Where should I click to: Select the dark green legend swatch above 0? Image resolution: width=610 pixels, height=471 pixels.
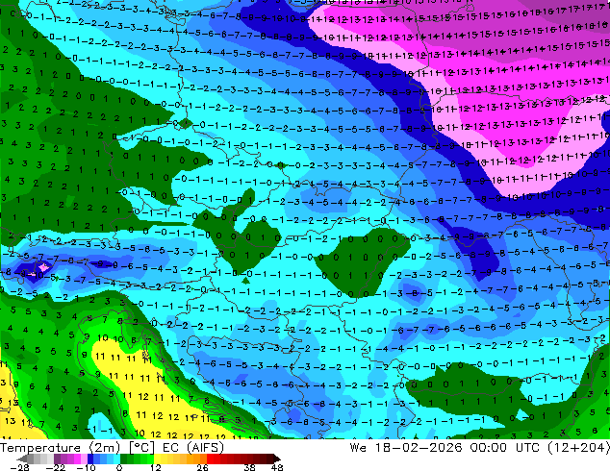(124, 459)
